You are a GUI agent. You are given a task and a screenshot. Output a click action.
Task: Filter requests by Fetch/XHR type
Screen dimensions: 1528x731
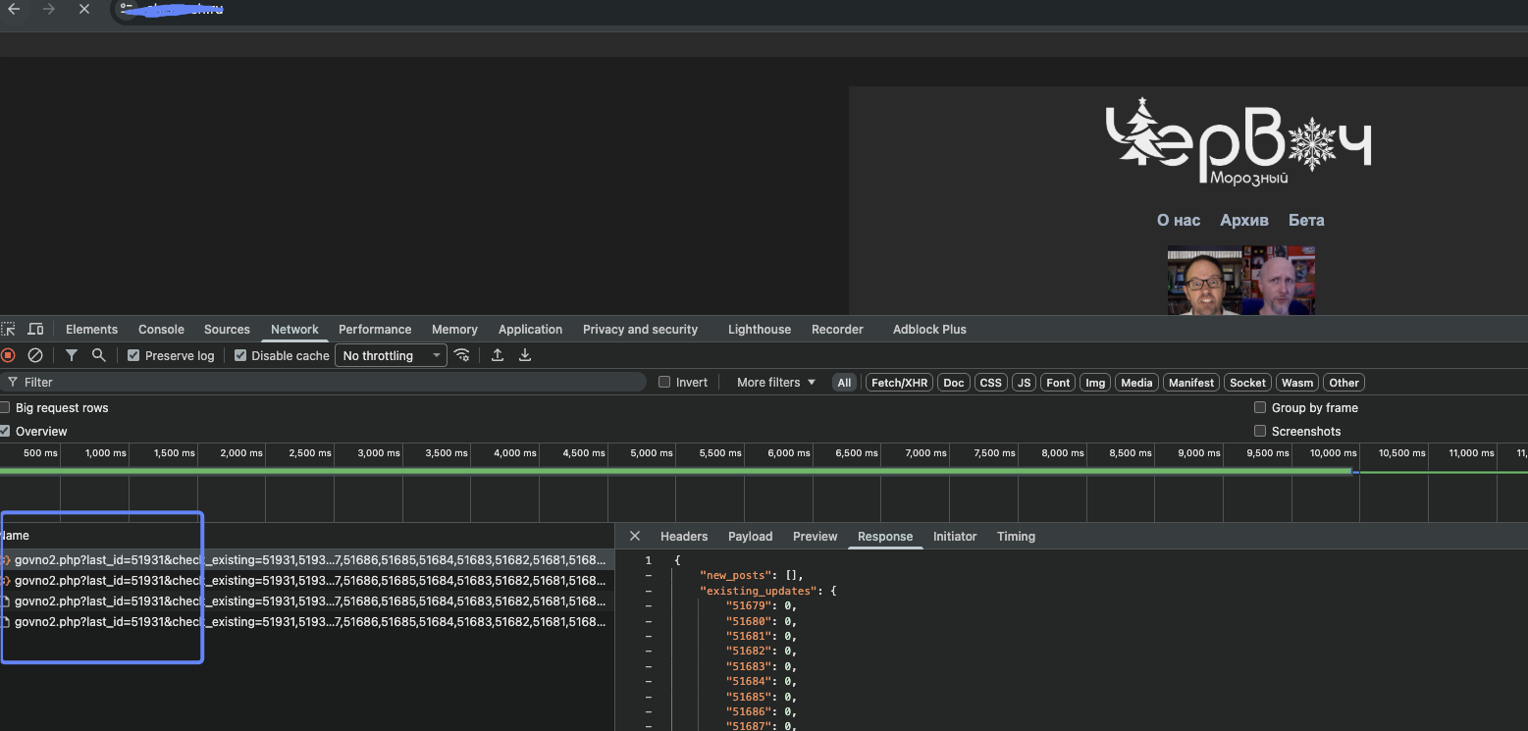(x=899, y=383)
